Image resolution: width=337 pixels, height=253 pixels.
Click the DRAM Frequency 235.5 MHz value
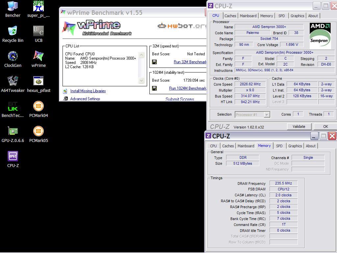point(283,183)
